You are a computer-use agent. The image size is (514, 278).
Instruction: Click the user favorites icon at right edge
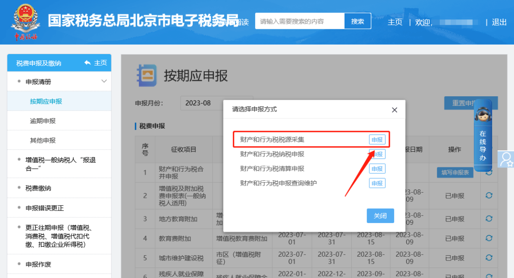click(x=505, y=159)
